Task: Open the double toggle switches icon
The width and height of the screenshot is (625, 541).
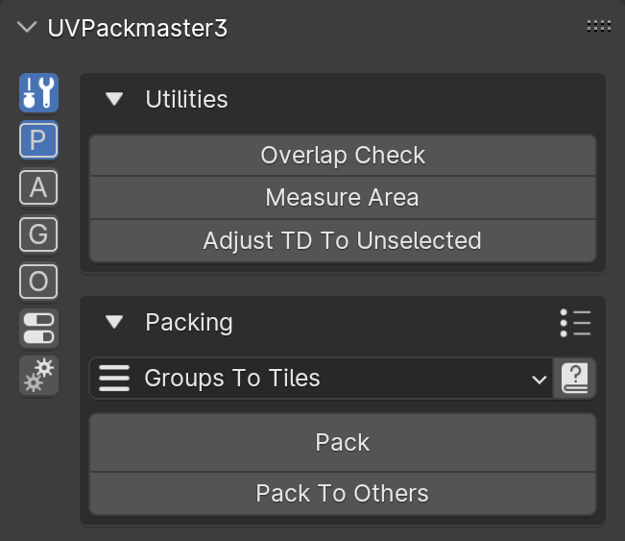Action: (x=38, y=329)
